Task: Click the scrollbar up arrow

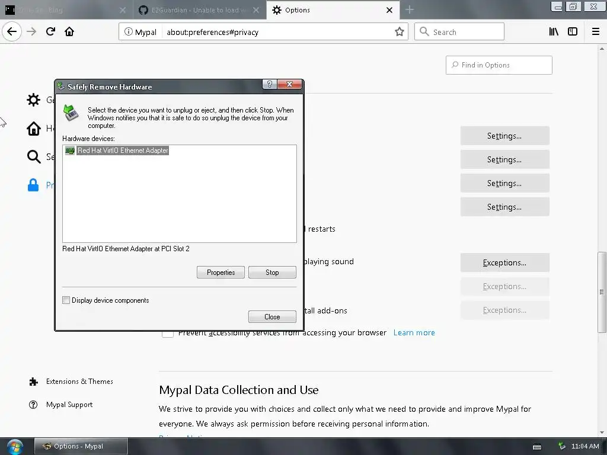Action: tap(602, 49)
